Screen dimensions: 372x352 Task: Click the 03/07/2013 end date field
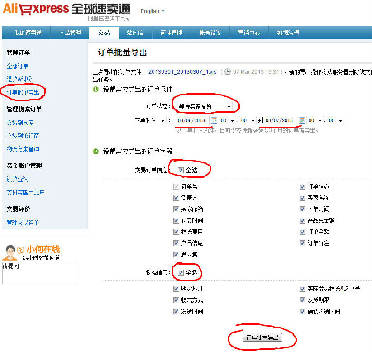(281, 120)
